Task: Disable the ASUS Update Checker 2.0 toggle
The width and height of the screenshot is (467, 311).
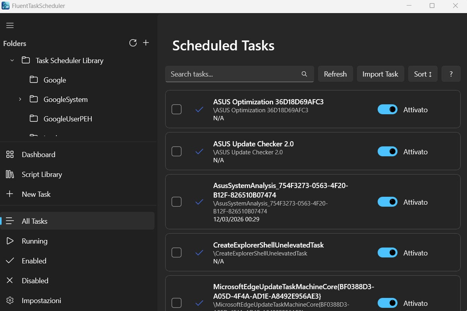Action: 387,151
